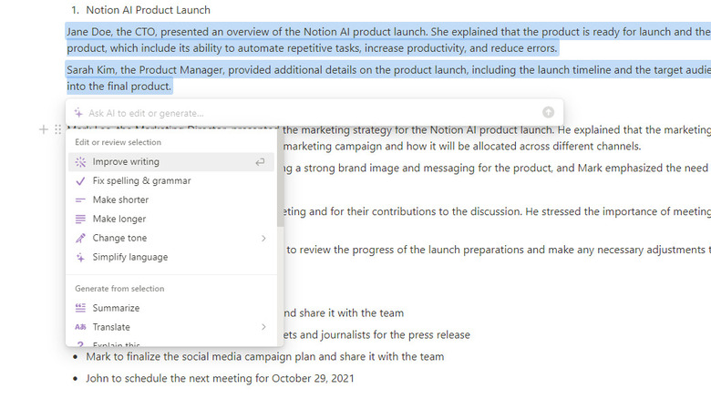This screenshot has width=711, height=399.
Task: Expand the Change tone submenu chevron
Action: (x=263, y=238)
